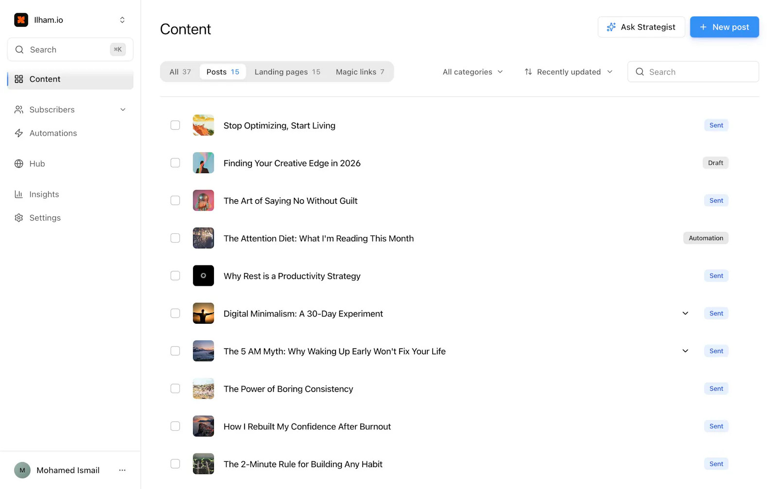Open the All categories dropdown
This screenshot has width=778, height=489.
tap(473, 72)
